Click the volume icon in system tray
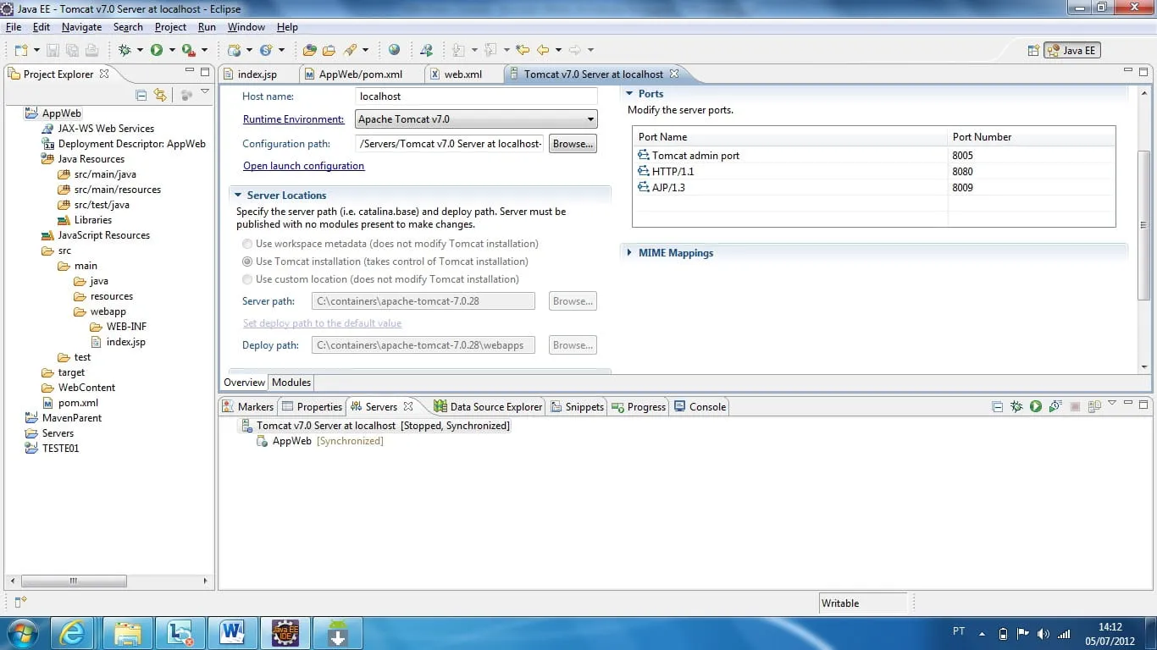1157x650 pixels. point(1043,633)
